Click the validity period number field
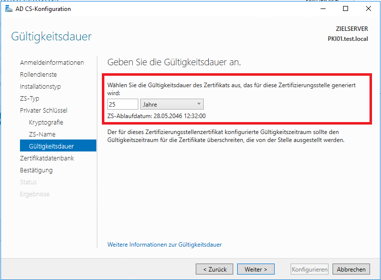 [122, 104]
